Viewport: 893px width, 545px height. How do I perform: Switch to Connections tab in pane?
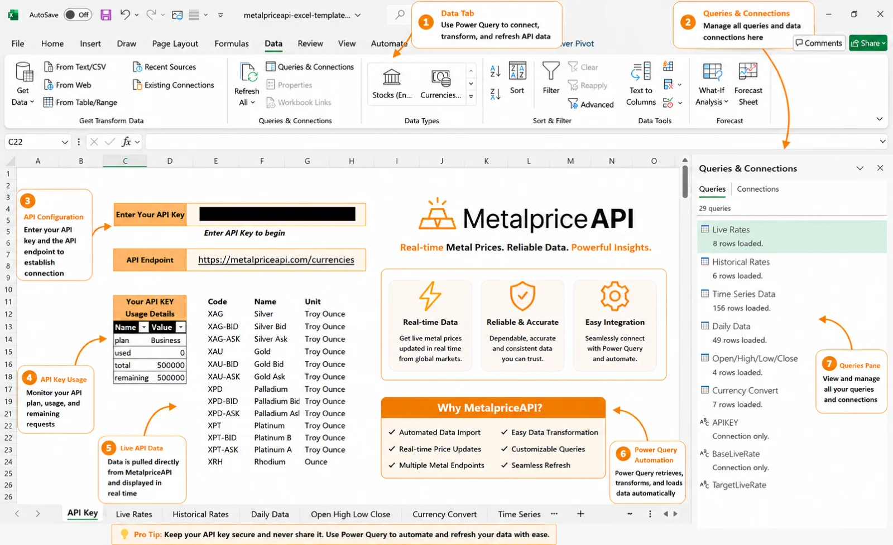click(757, 189)
